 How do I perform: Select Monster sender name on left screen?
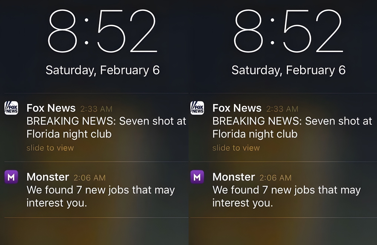click(x=48, y=177)
